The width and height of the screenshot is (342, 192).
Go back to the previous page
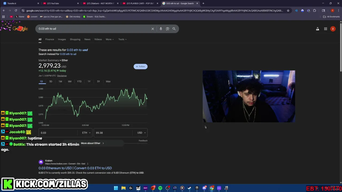coord(4,11)
